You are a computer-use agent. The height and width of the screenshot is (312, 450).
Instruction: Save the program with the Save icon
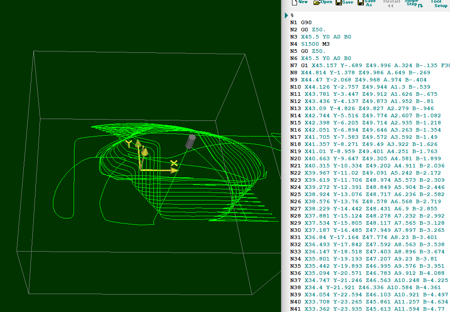point(339,3)
